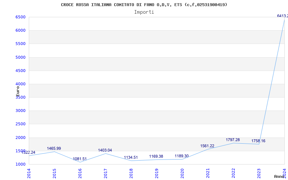Select the 2016 year label
The image size is (288, 180).
click(x=80, y=174)
